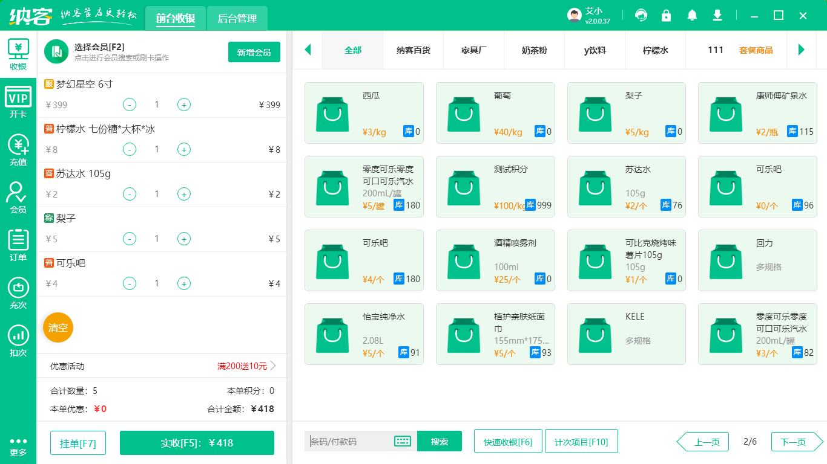Click the download icon at top right
Image resolution: width=827 pixels, height=464 pixels.
tap(717, 14)
